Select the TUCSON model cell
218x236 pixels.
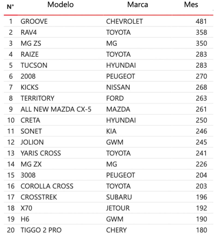(x=34, y=65)
